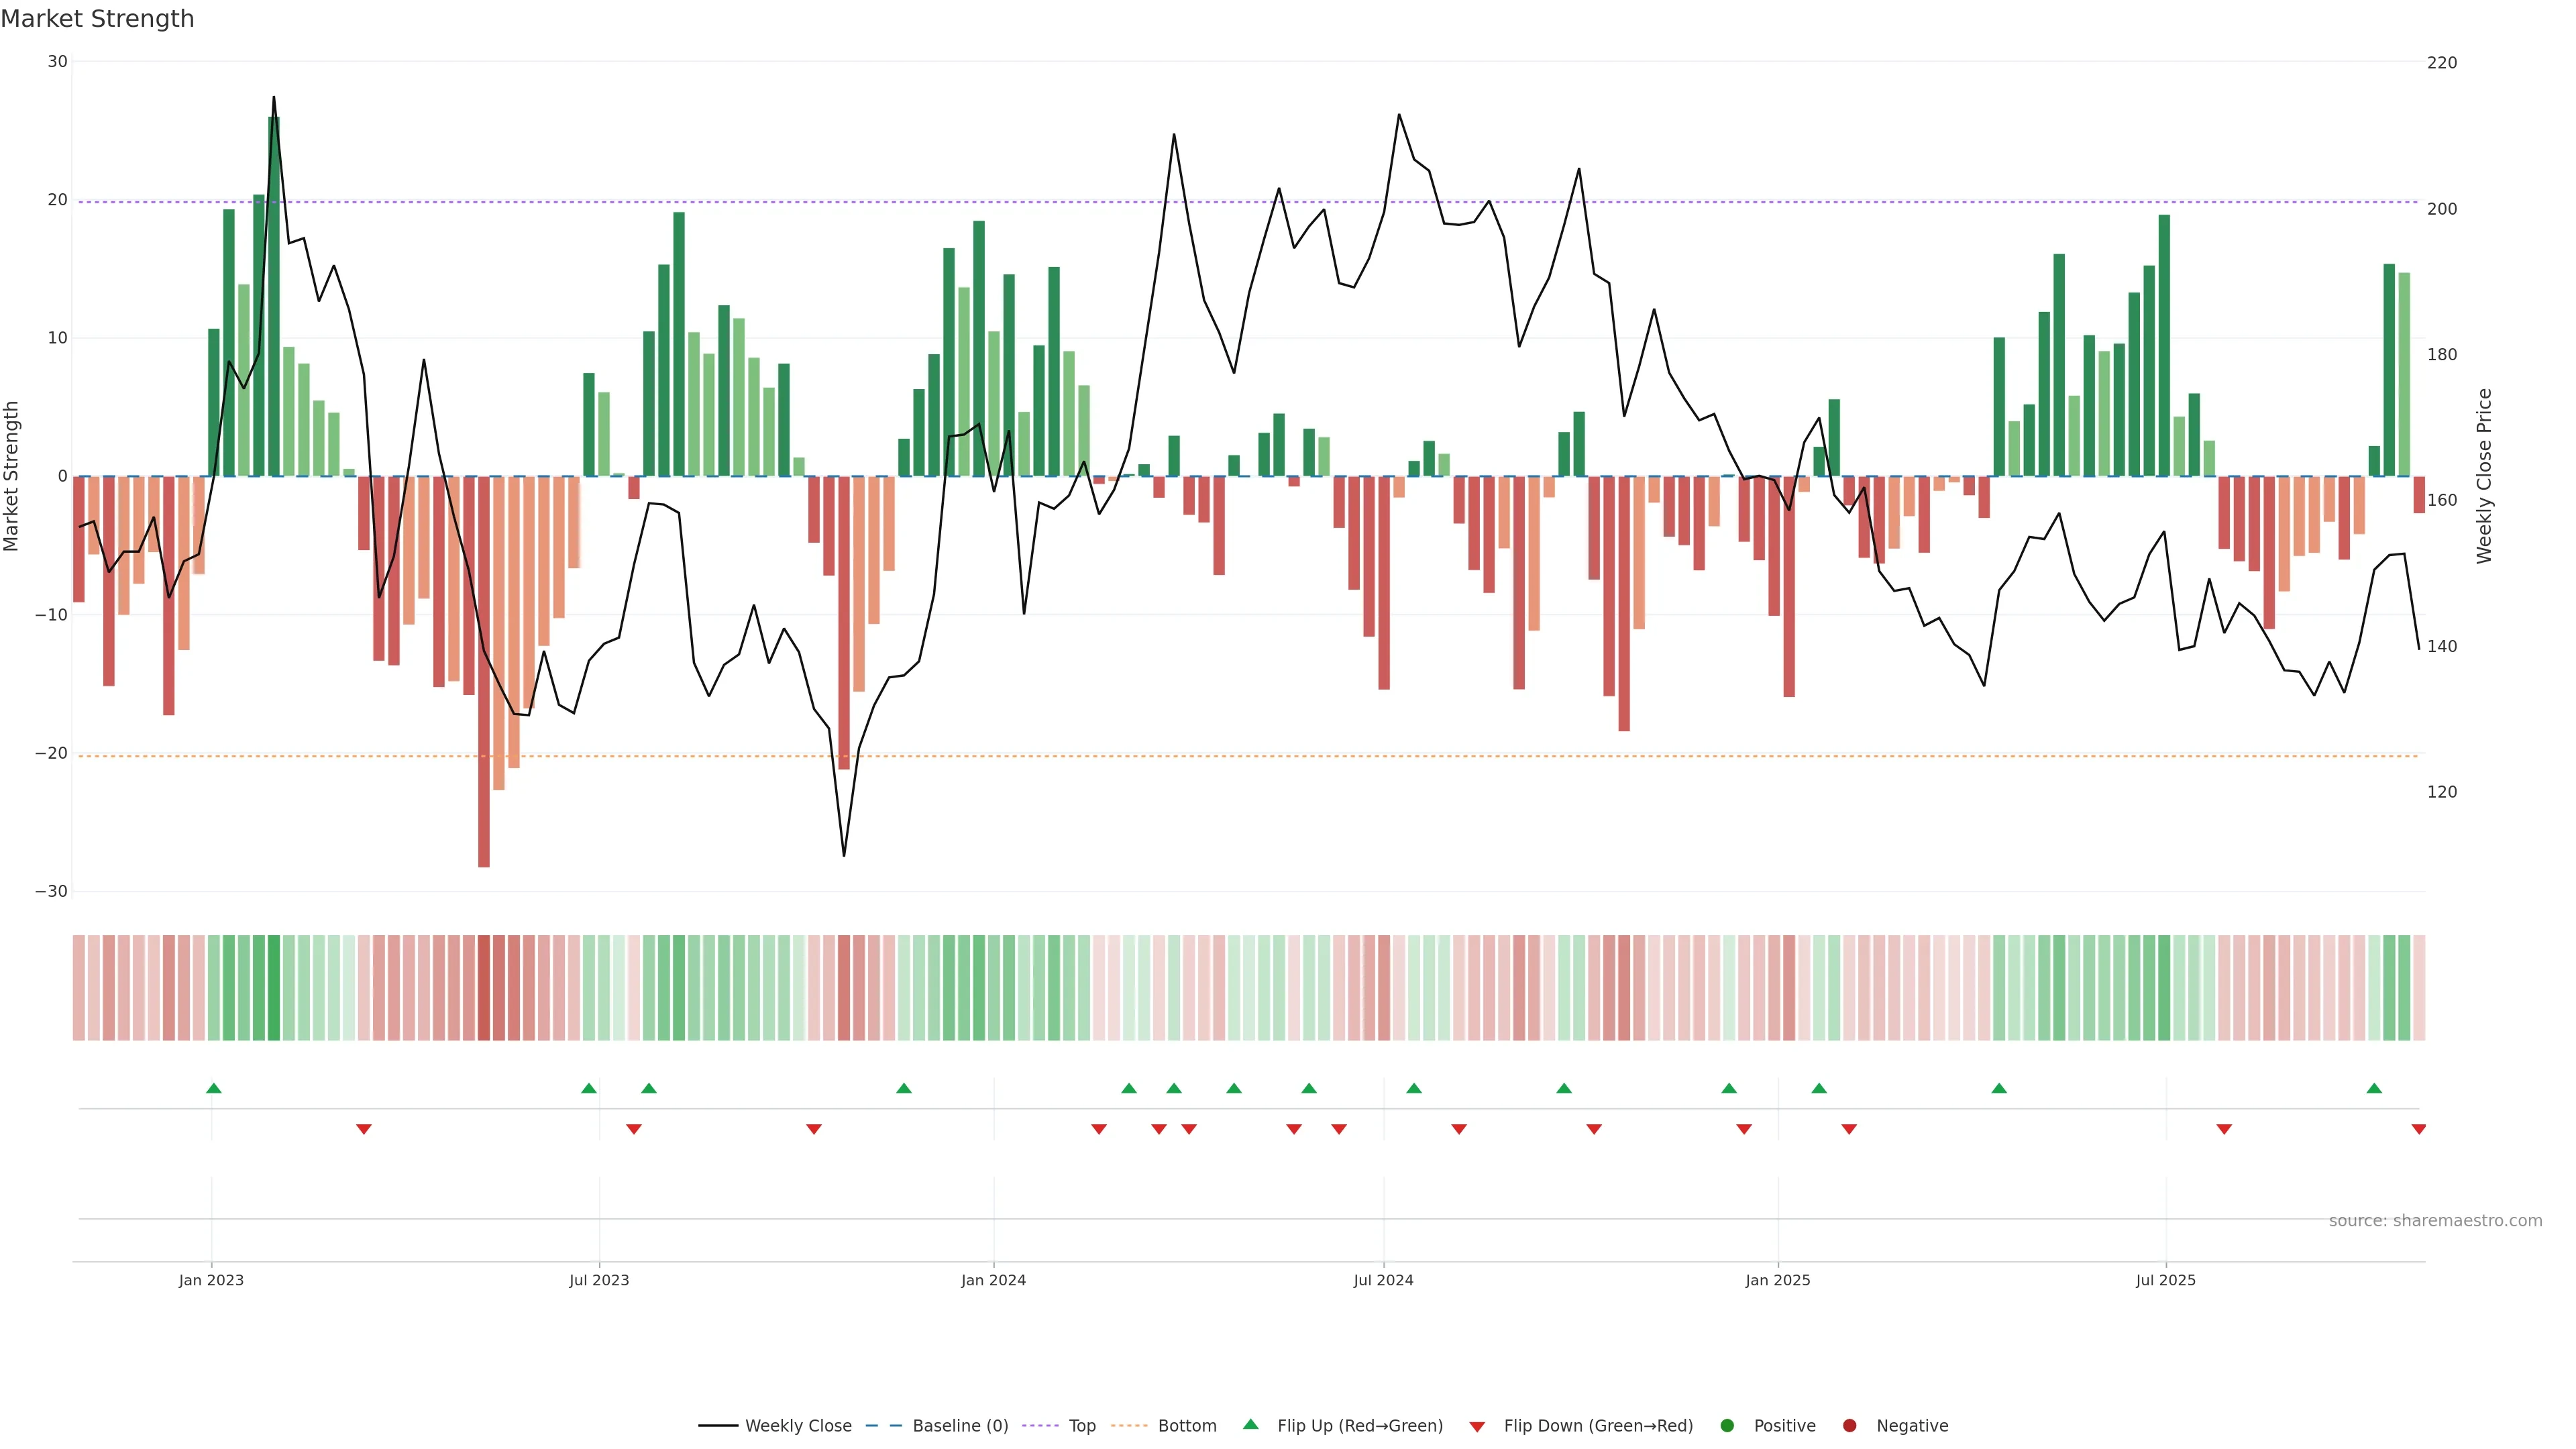Click the last red flip-down marker at far right
This screenshot has height=1449, width=2576.
point(2418,1129)
